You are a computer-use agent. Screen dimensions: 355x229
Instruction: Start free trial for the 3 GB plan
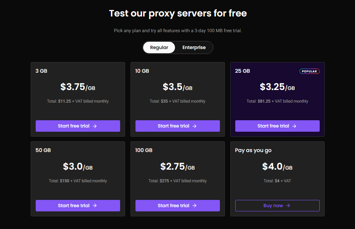[x=78, y=126]
